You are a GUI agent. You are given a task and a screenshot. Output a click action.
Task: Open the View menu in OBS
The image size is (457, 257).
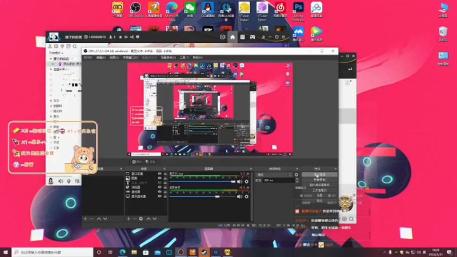[x=114, y=58]
